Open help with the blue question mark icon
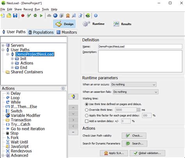Screen dimensions: 185x158 96,16
